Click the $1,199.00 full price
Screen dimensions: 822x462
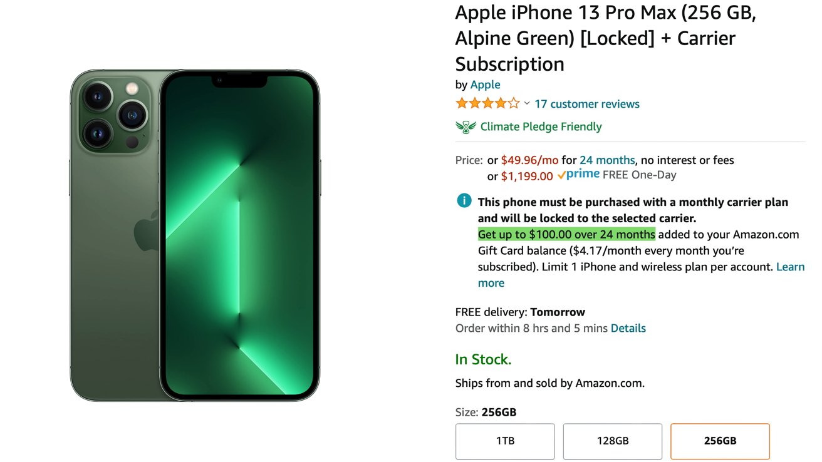pos(527,176)
